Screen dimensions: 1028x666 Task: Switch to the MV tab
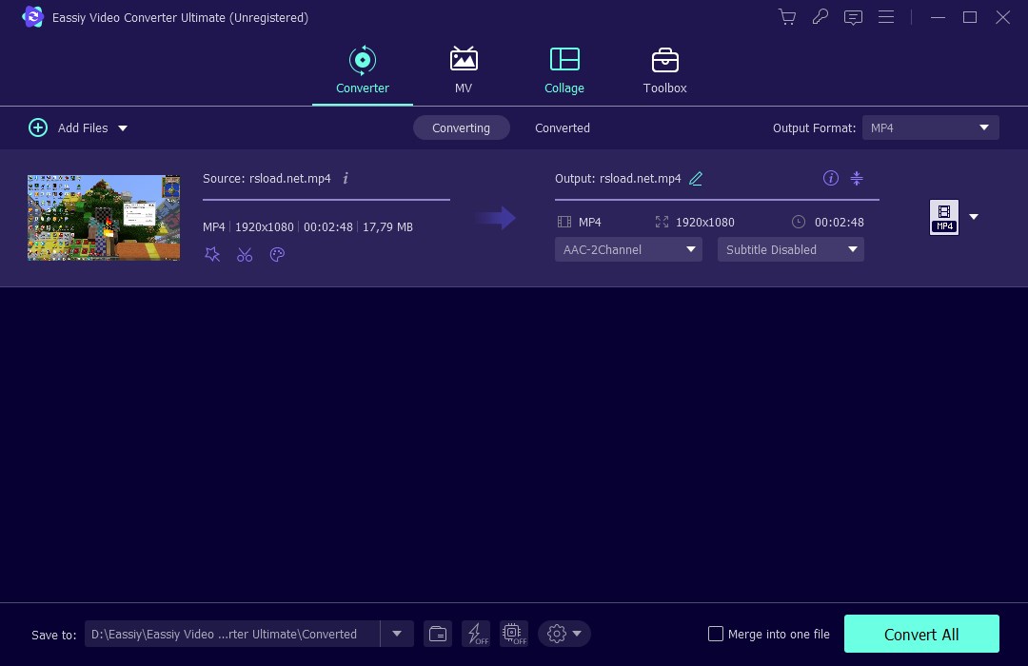coord(464,70)
